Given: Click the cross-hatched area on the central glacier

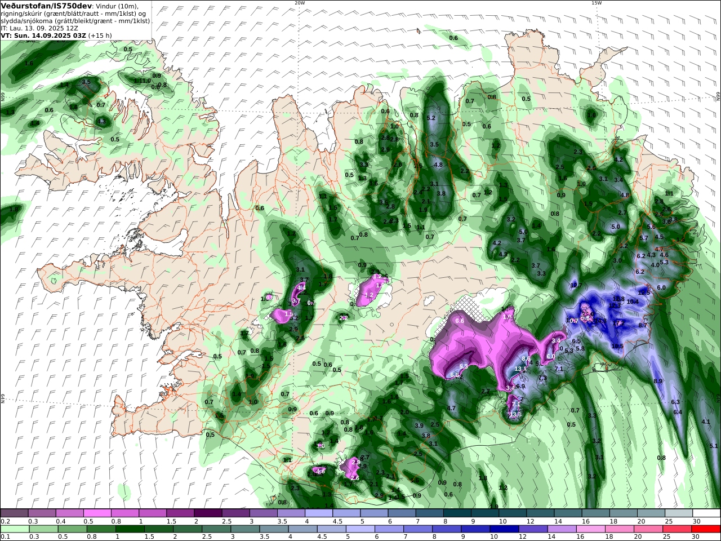Looking at the screenshot, I should [x=466, y=308].
